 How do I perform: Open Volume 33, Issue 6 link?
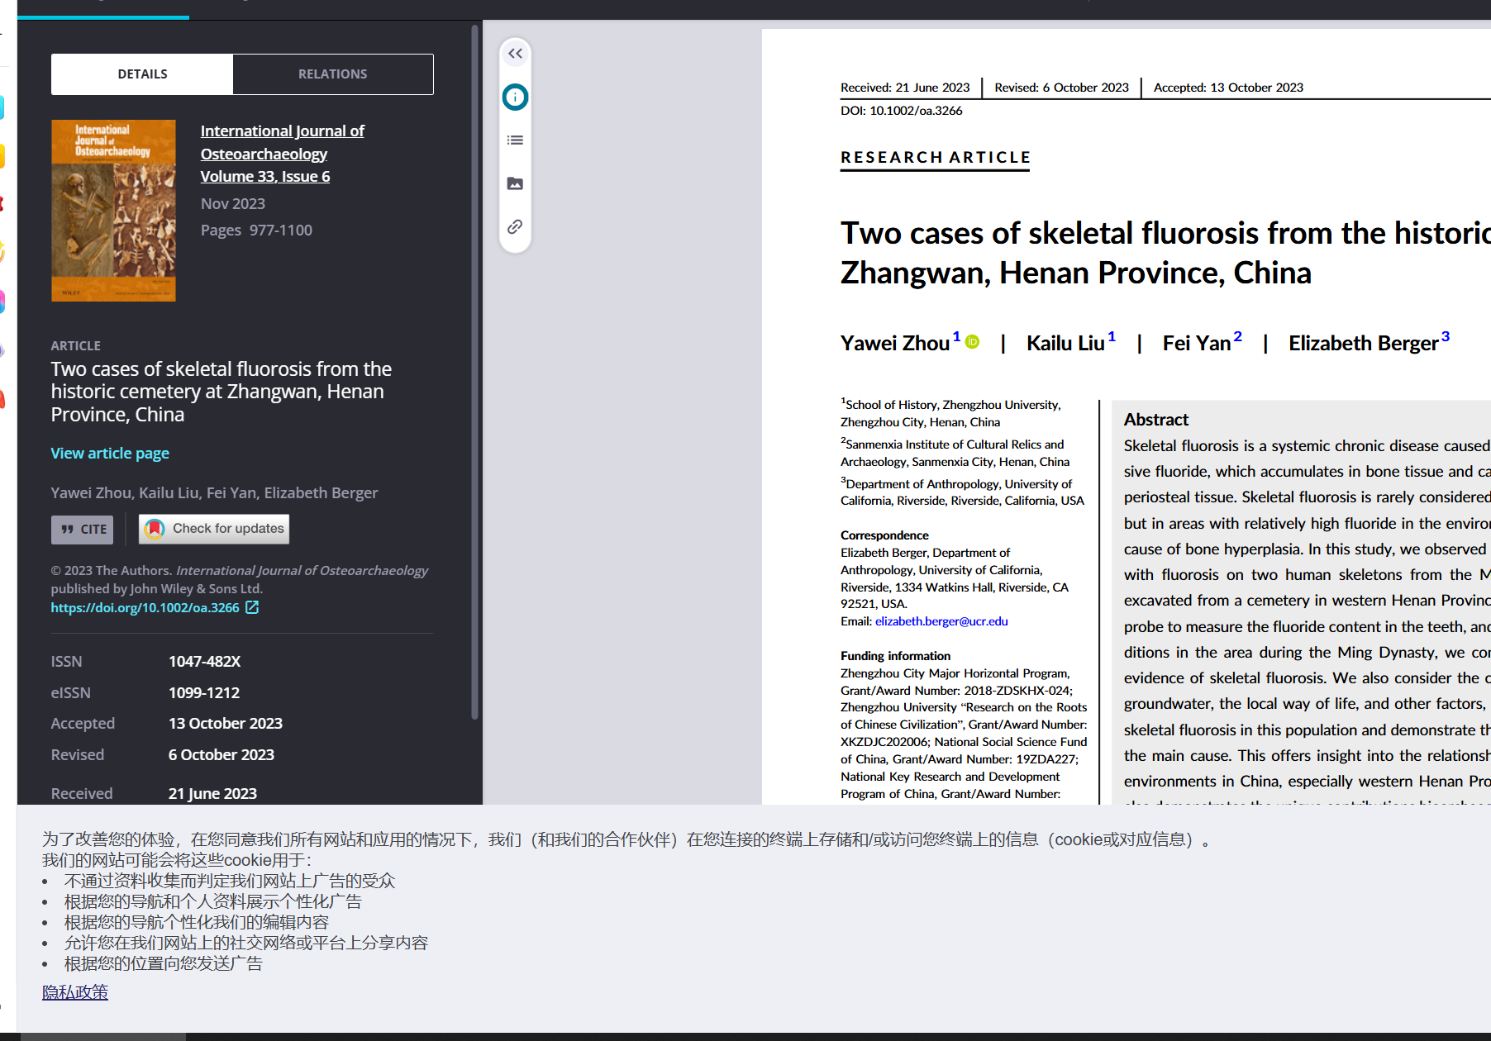click(x=264, y=176)
